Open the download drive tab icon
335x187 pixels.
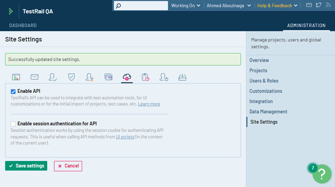click(182, 77)
